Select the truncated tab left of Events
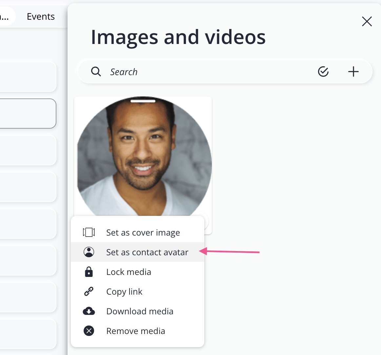This screenshot has height=355, width=381. [6, 16]
